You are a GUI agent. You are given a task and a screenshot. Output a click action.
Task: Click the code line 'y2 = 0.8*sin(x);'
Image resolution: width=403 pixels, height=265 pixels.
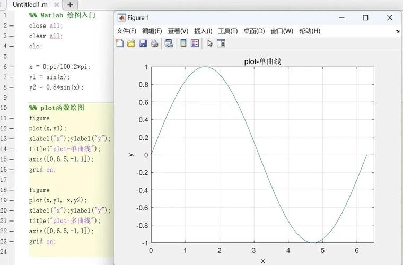[x=56, y=87]
